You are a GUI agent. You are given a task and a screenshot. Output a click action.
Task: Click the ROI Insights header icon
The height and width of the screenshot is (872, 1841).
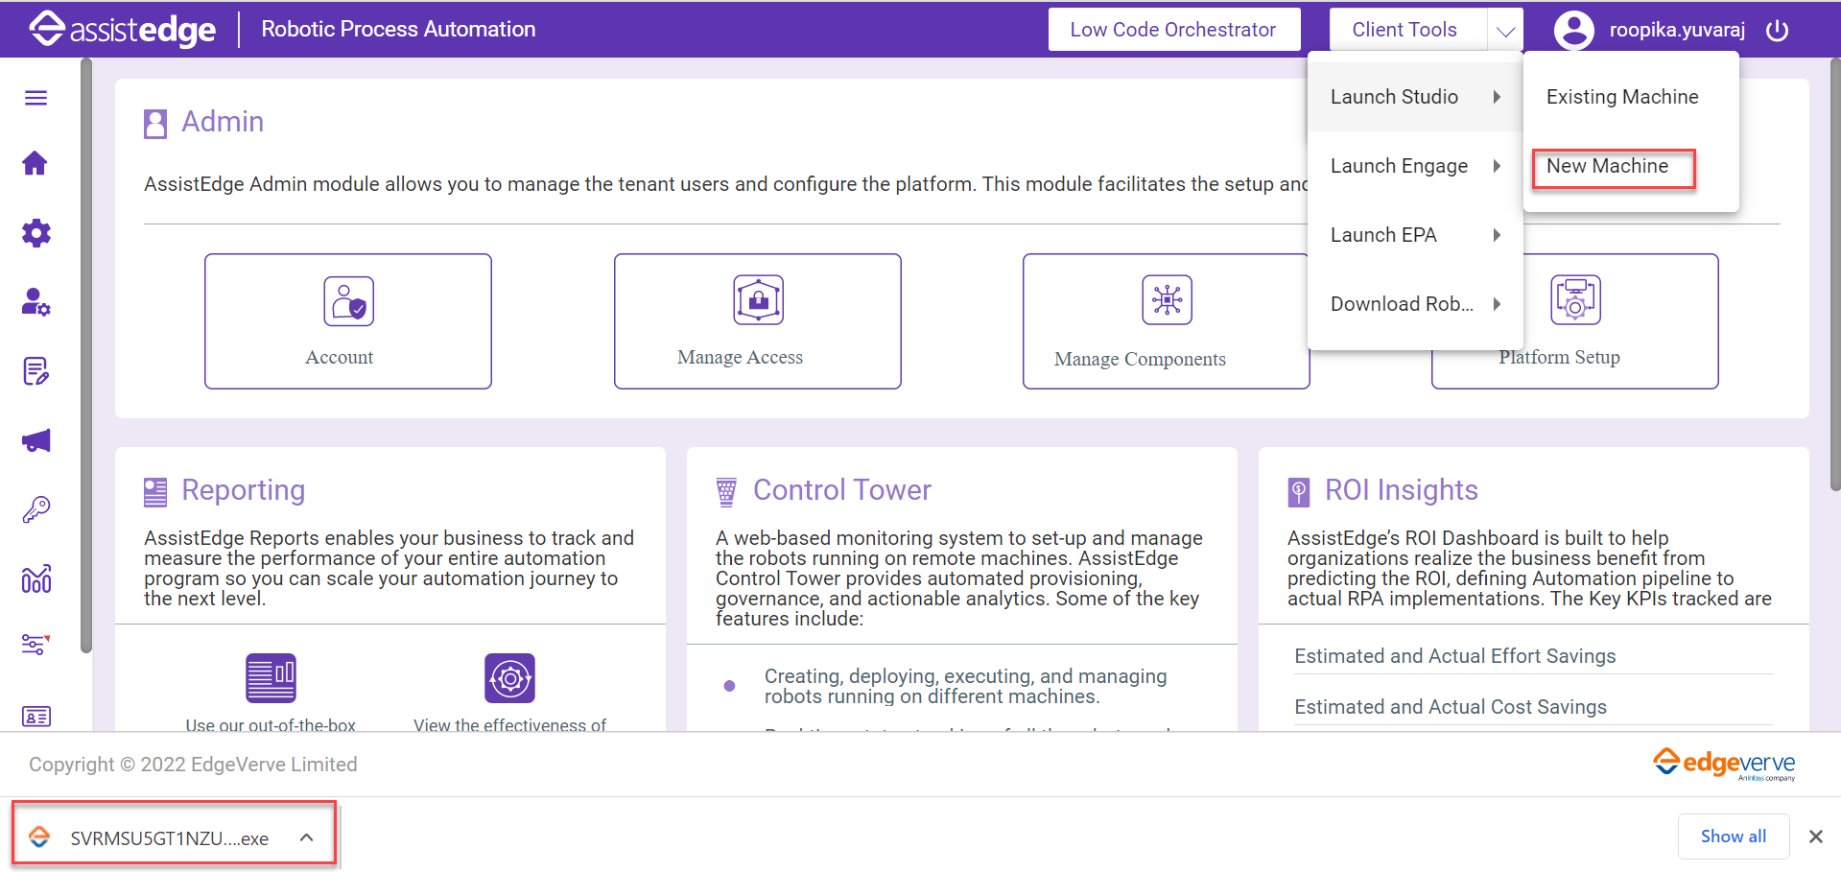[x=1298, y=491]
